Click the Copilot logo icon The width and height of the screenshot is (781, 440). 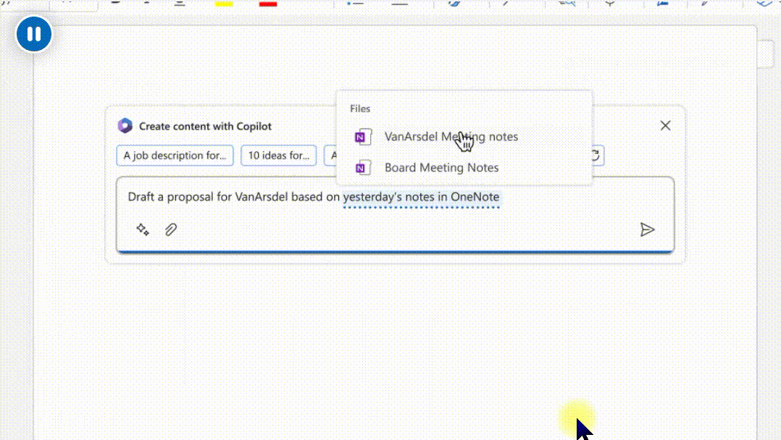click(x=125, y=125)
